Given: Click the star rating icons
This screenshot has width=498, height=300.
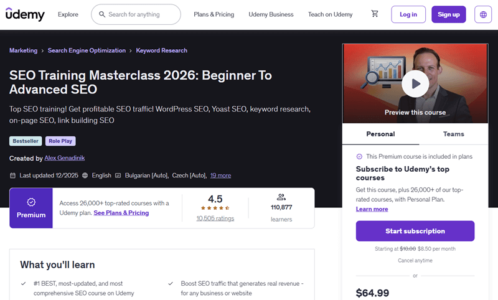Looking at the screenshot, I should (215, 209).
